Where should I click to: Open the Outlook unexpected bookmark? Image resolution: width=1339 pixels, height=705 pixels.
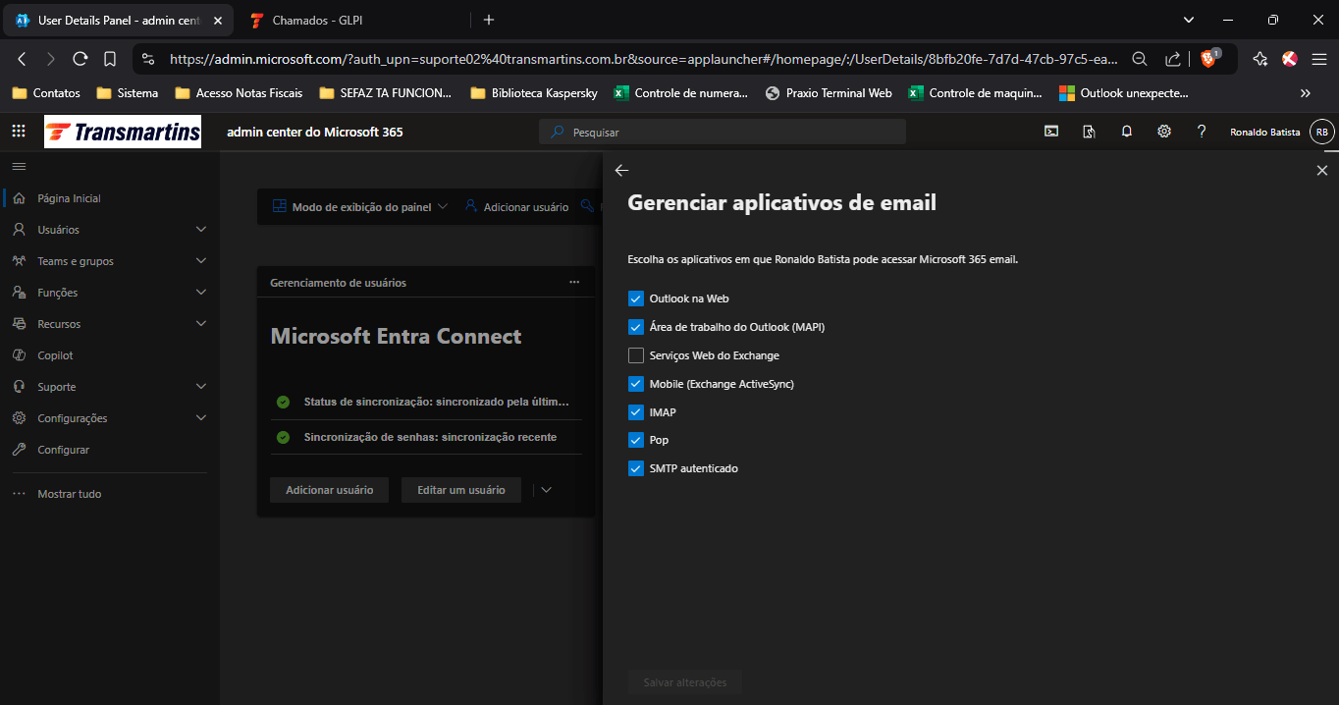pyautogui.click(x=1124, y=93)
